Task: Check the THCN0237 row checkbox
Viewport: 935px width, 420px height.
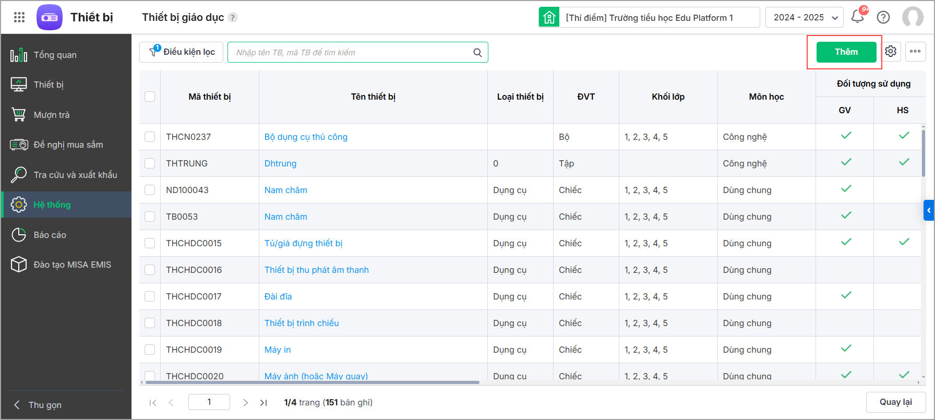Action: [150, 137]
